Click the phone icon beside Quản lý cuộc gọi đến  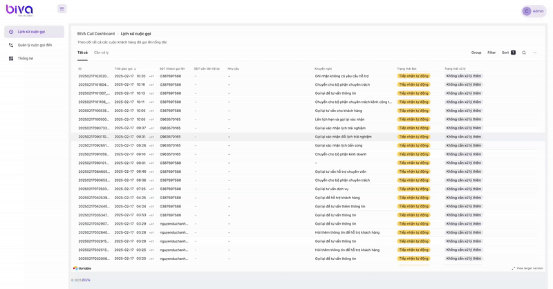click(11, 45)
